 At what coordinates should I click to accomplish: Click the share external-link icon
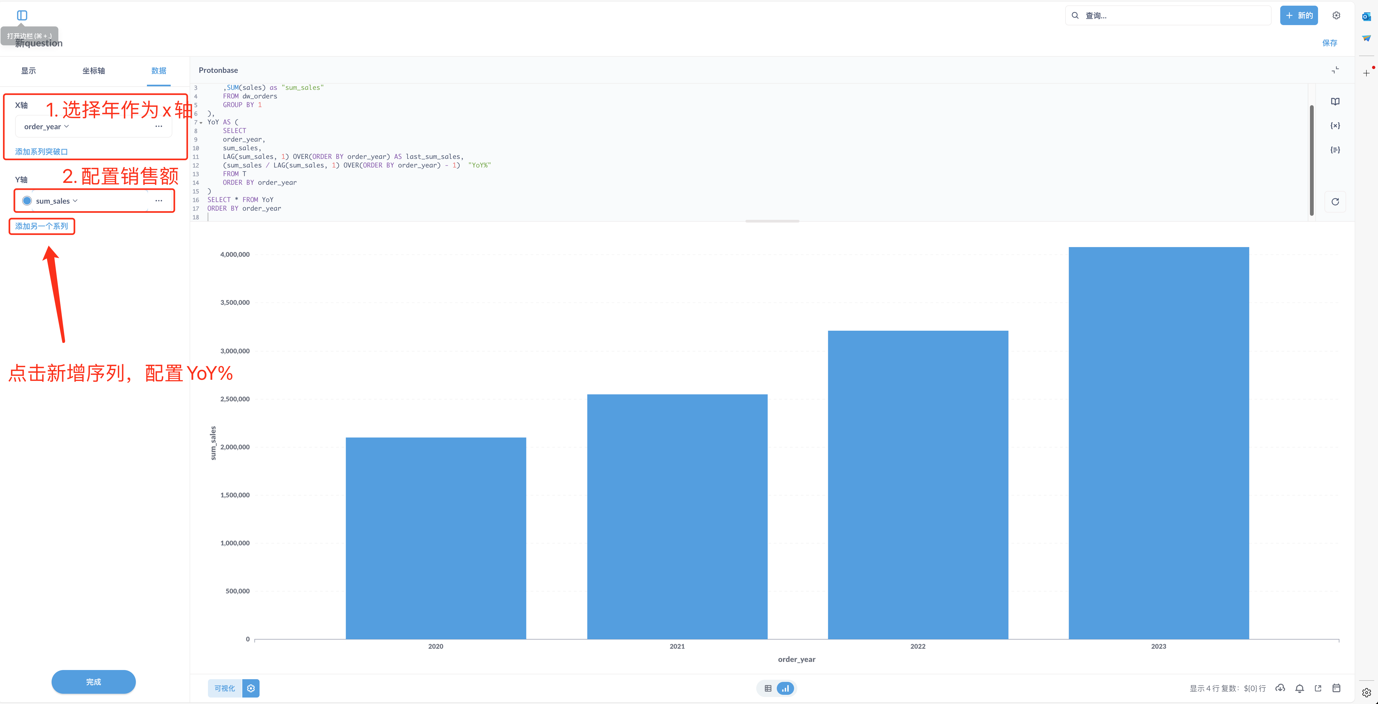click(x=1318, y=688)
